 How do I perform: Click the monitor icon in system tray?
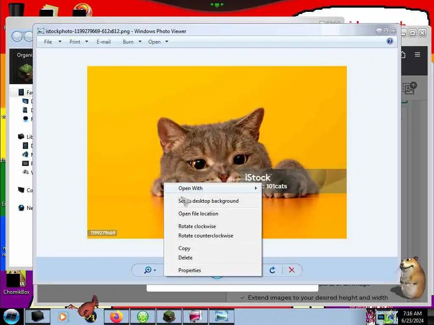click(x=381, y=317)
